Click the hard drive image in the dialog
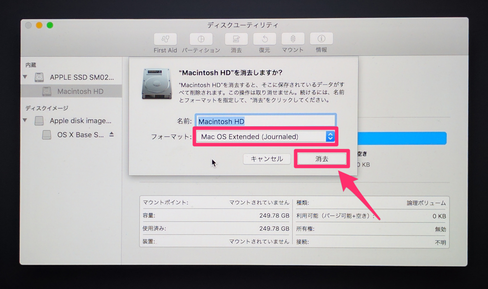The width and height of the screenshot is (488, 289). pyautogui.click(x=157, y=84)
